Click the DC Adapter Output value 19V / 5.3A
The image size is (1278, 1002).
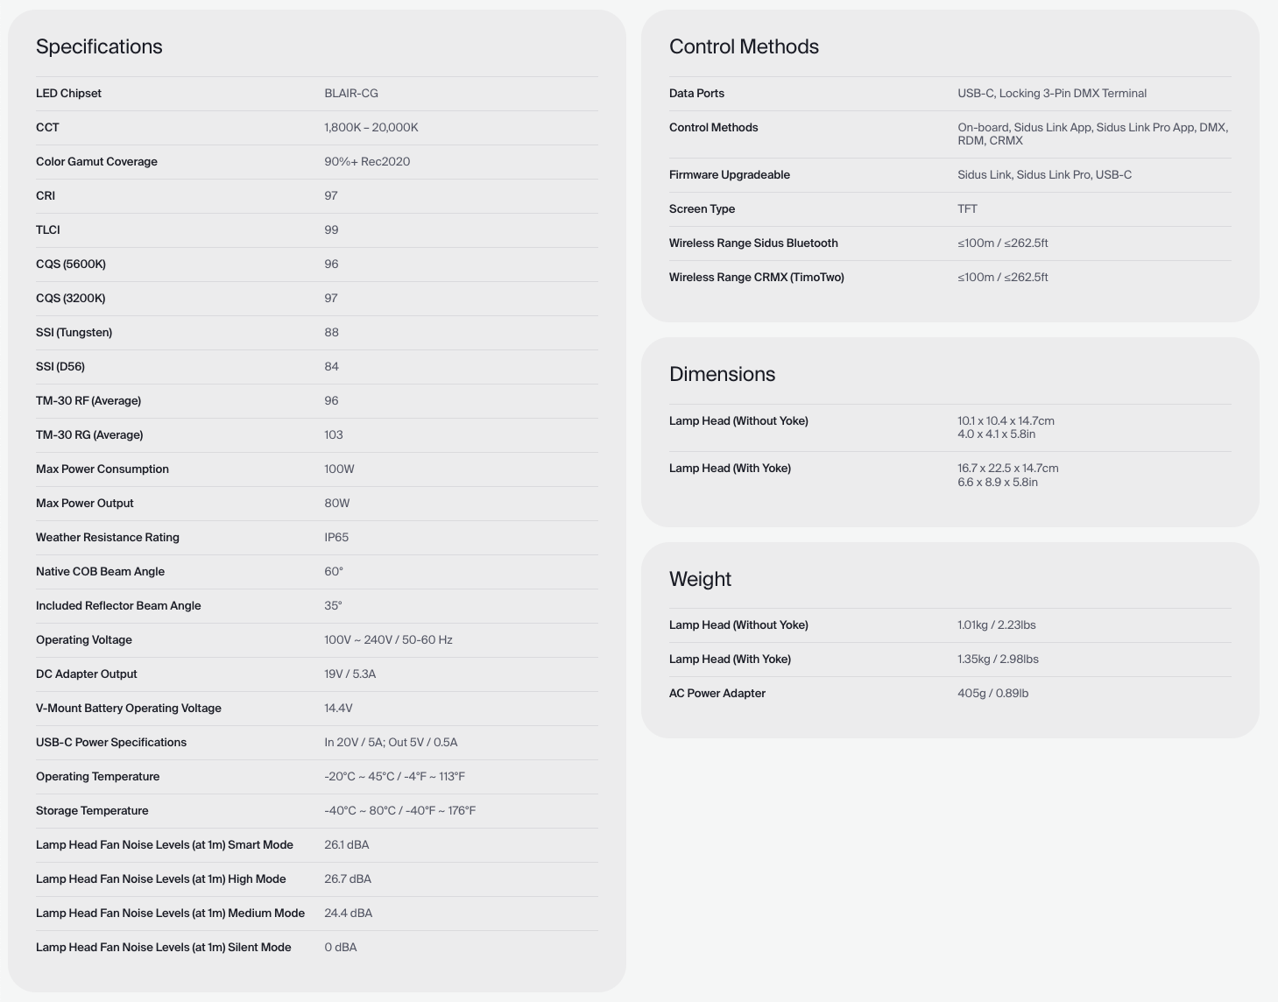point(350,674)
